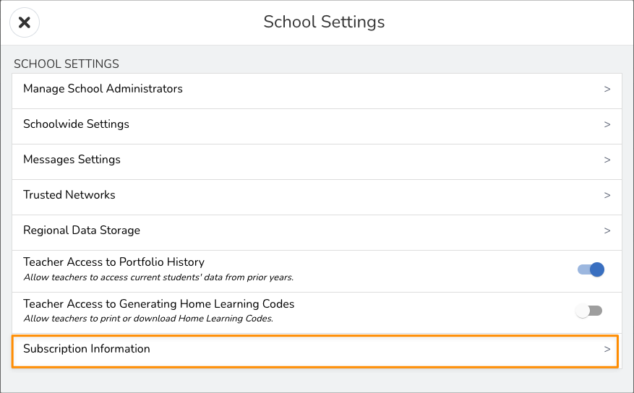Open Regional Data Storage settings
Viewport: 634px width, 393px height.
coord(82,230)
